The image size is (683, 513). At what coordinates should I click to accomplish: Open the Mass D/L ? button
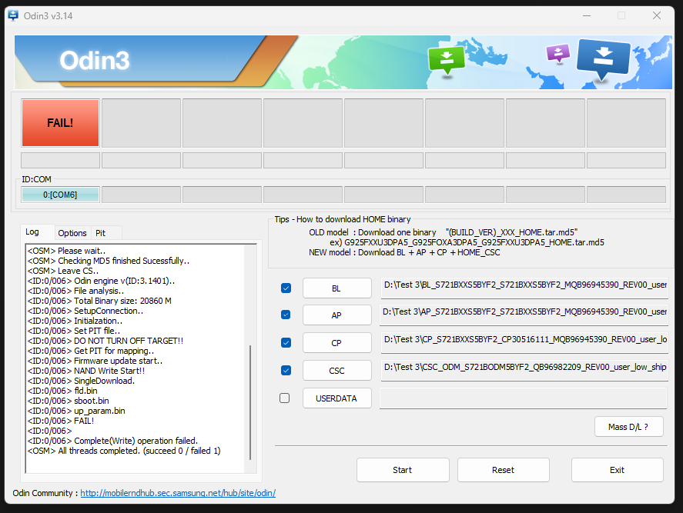pos(628,427)
